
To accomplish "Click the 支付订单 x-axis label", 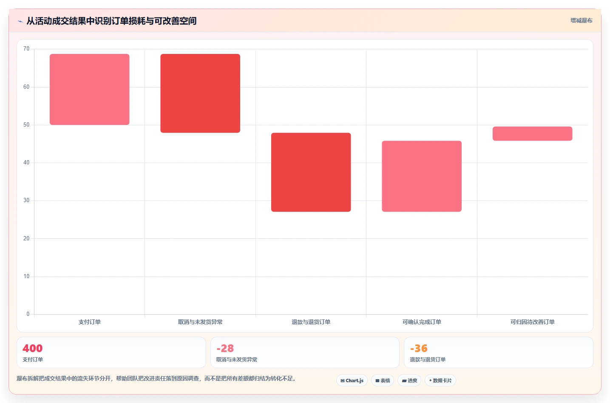I will pyautogui.click(x=90, y=322).
